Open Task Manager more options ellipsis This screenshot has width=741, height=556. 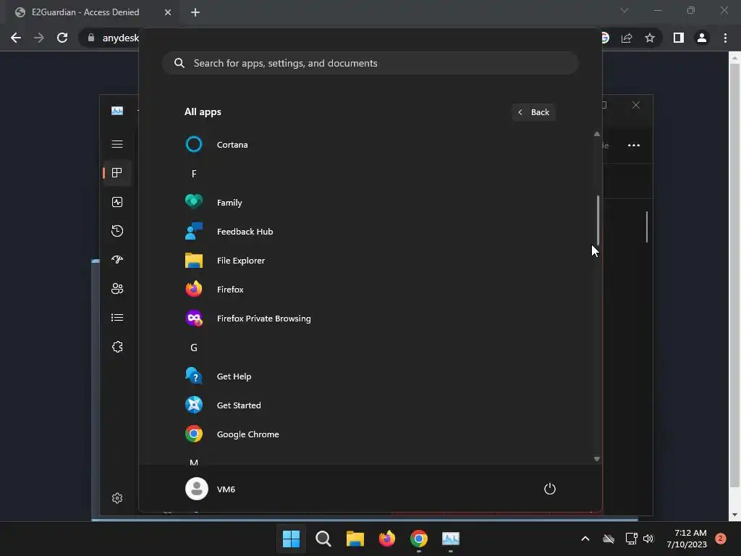click(634, 145)
